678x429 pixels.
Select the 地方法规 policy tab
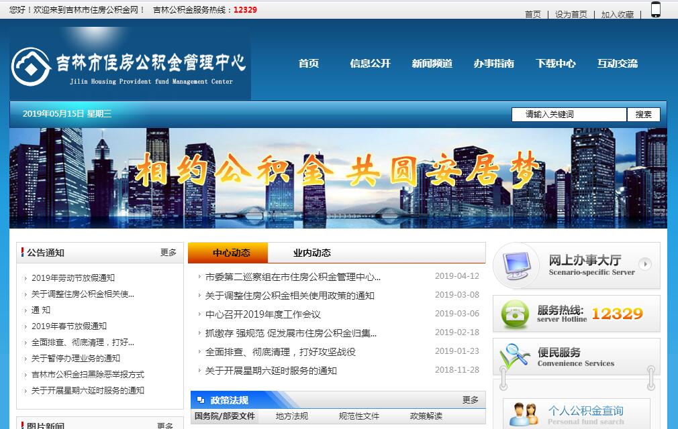pos(292,416)
